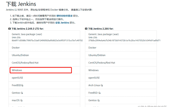Click the 下载 Jenkins 2.249.3 LTS for: heading
The image size is (170, 107).
27,29
